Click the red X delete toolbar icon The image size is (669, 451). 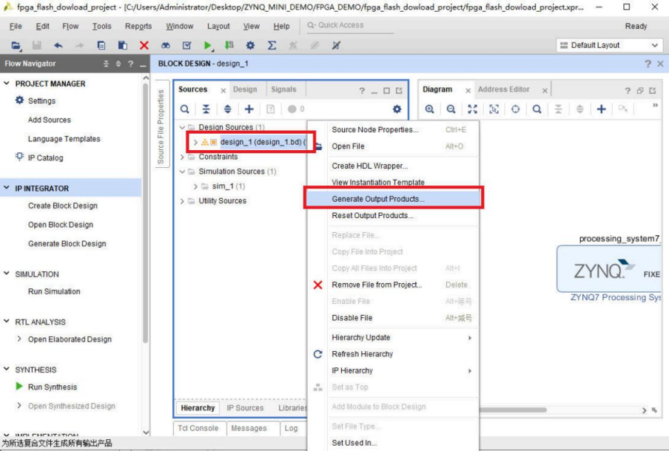[144, 45]
